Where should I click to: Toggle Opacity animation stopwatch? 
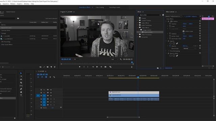(170, 46)
